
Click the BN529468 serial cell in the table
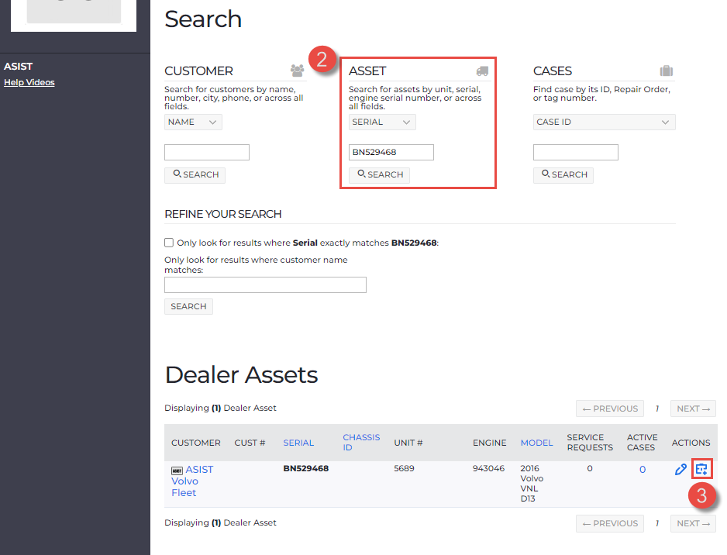[306, 468]
